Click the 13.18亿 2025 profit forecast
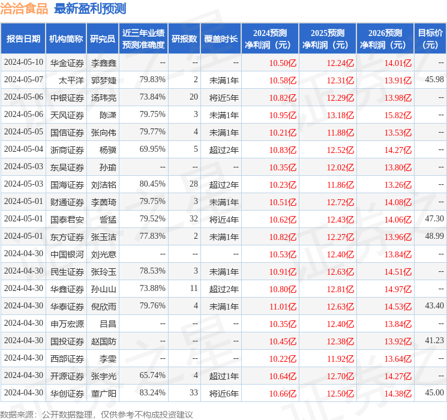 click(340, 115)
